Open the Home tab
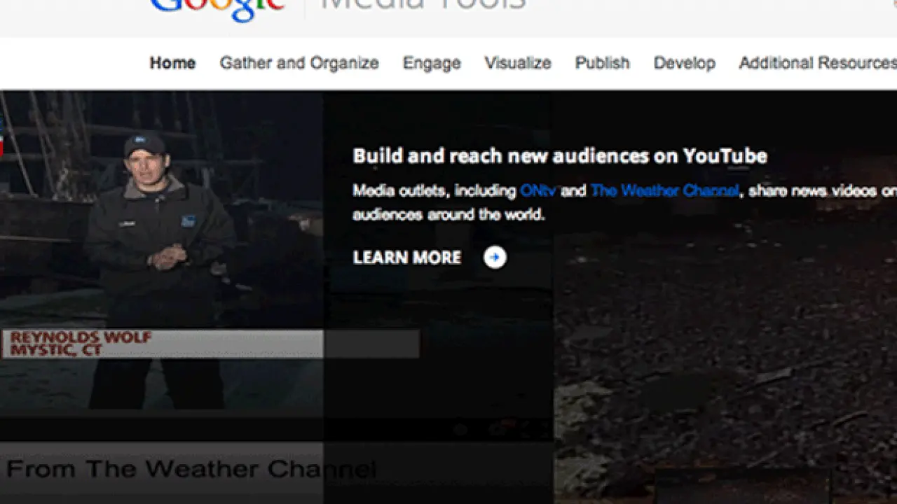The image size is (897, 504). [x=172, y=63]
